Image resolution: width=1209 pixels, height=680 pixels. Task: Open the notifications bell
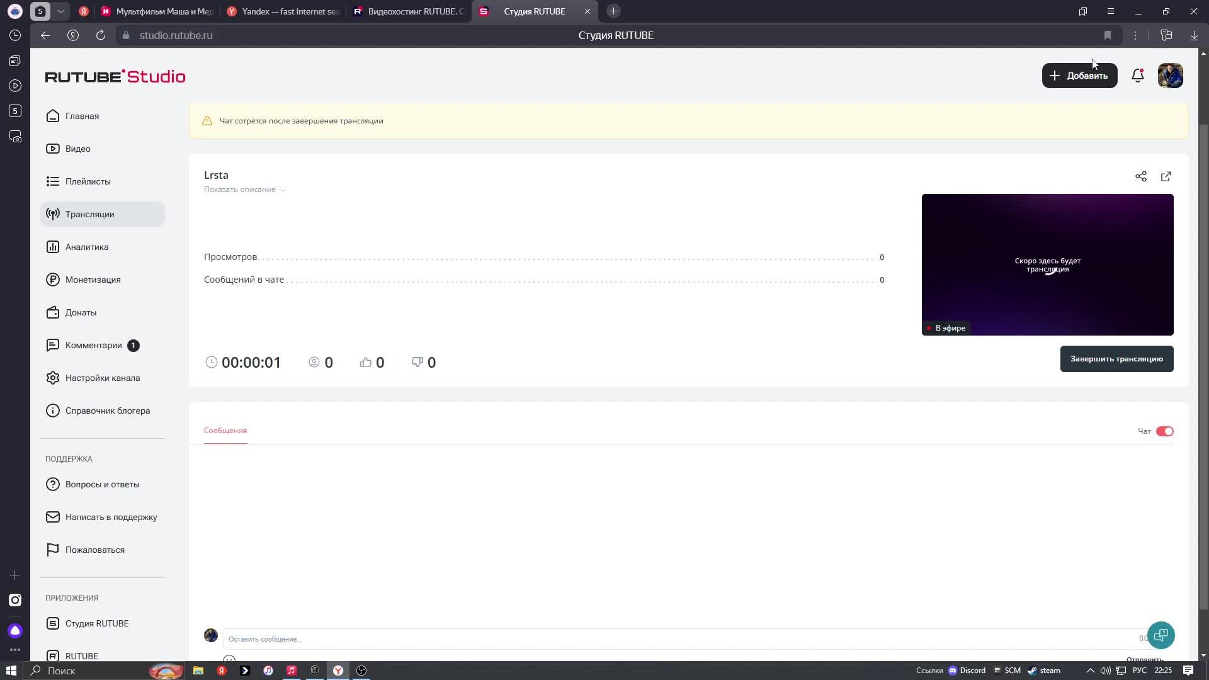(x=1137, y=76)
